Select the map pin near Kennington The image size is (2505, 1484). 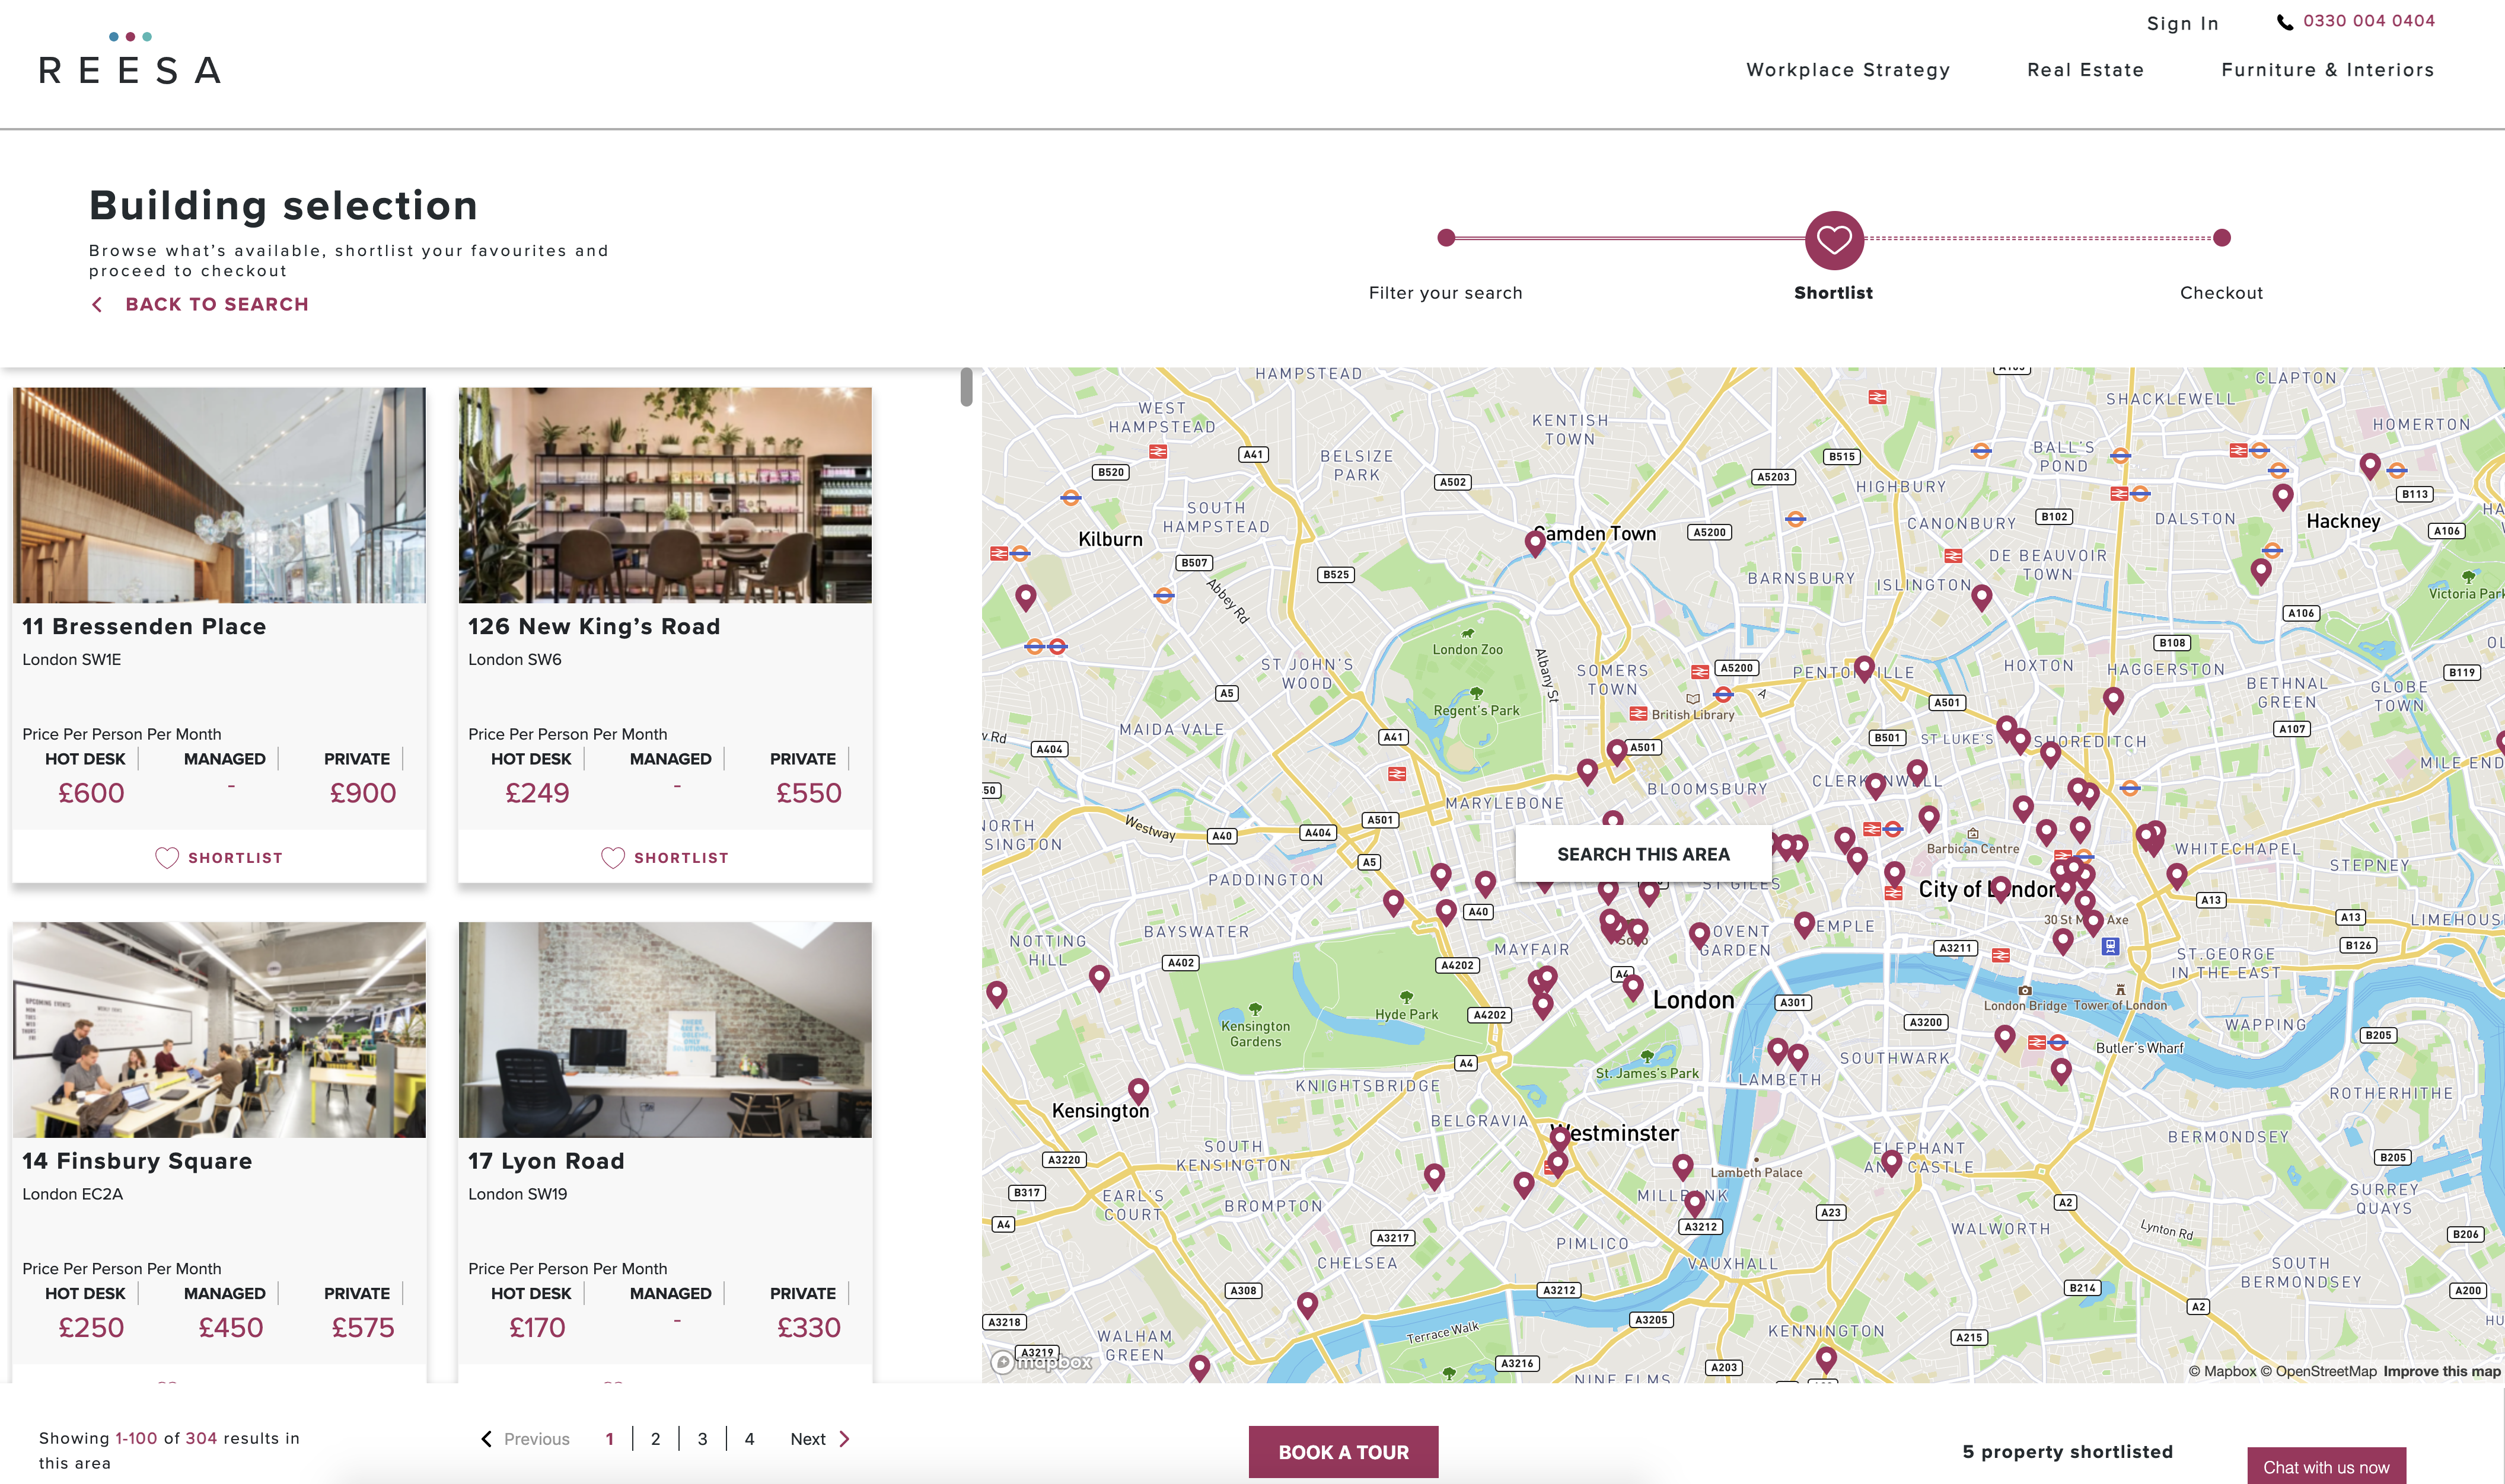(x=1826, y=1359)
